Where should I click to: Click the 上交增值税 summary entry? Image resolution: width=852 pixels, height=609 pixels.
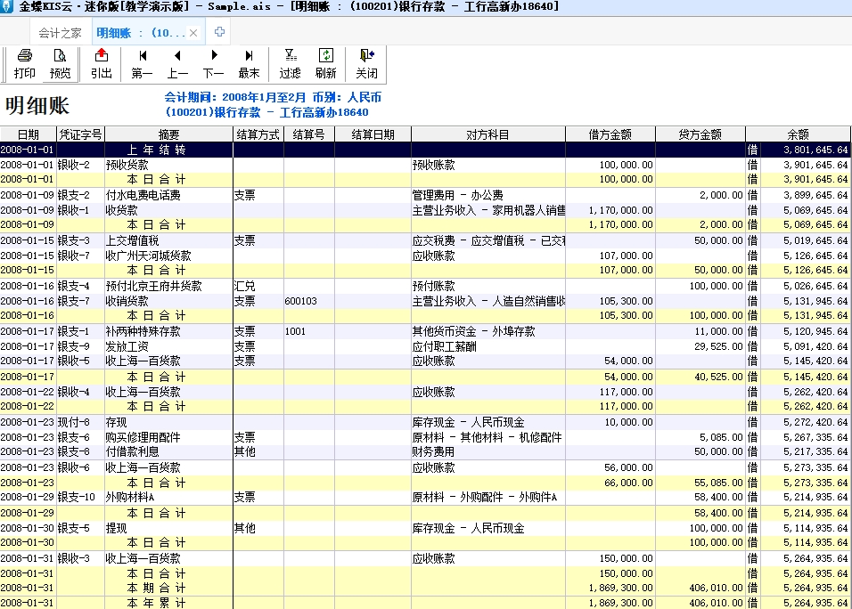coord(168,240)
